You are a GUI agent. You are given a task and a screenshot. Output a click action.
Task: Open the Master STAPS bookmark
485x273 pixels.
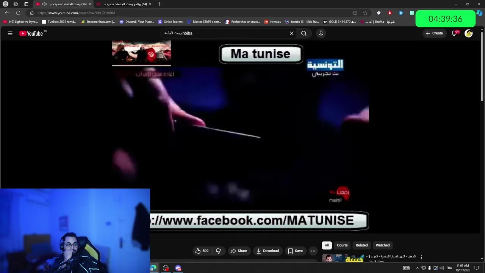[204, 22]
